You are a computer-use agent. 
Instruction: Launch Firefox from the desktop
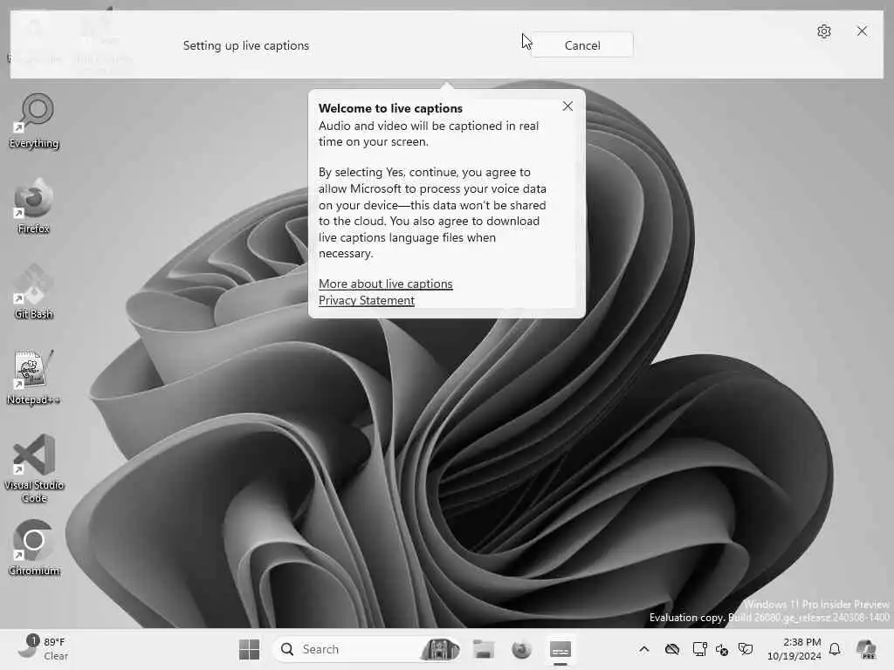(34, 206)
